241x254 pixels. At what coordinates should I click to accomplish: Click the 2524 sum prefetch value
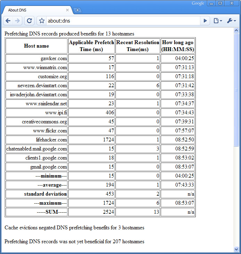[x=91, y=212]
